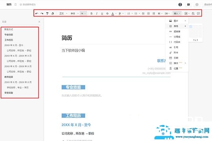Activate the format painter tool
This screenshot has width=212, height=141.
tap(47, 13)
